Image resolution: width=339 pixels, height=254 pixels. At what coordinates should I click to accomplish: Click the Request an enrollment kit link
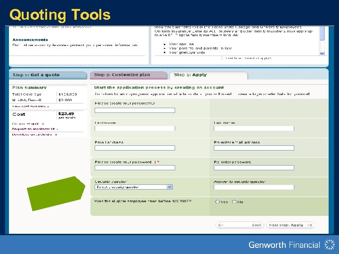tap(35, 129)
